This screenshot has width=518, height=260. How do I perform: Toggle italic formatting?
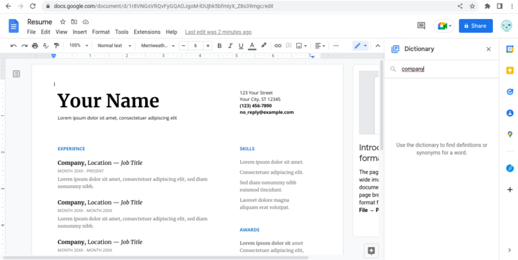230,46
